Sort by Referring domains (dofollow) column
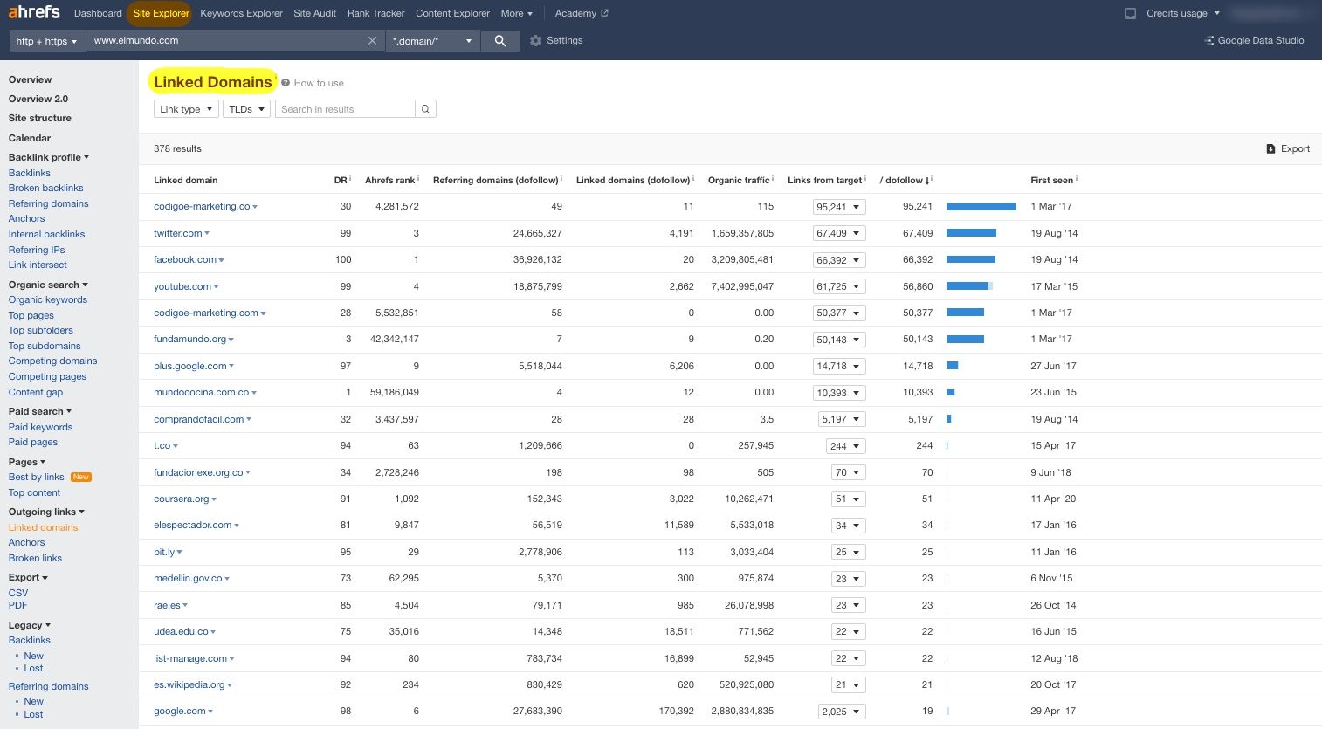Image resolution: width=1322 pixels, height=729 pixels. click(x=496, y=180)
